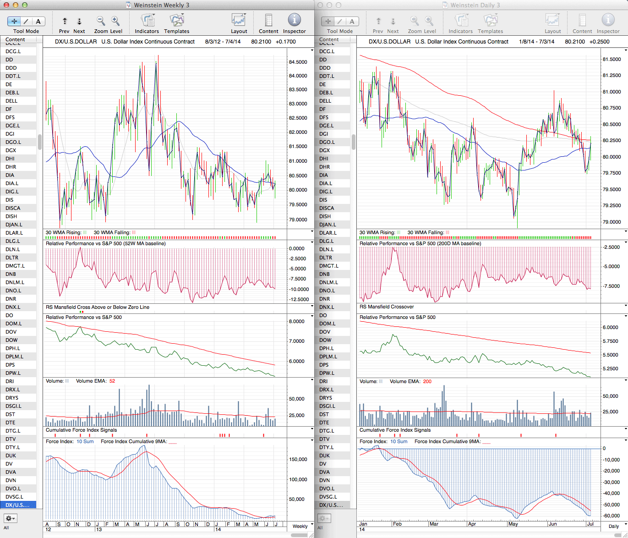Zoom out using the minus magnifier in Weekly toolbar

(x=100, y=21)
